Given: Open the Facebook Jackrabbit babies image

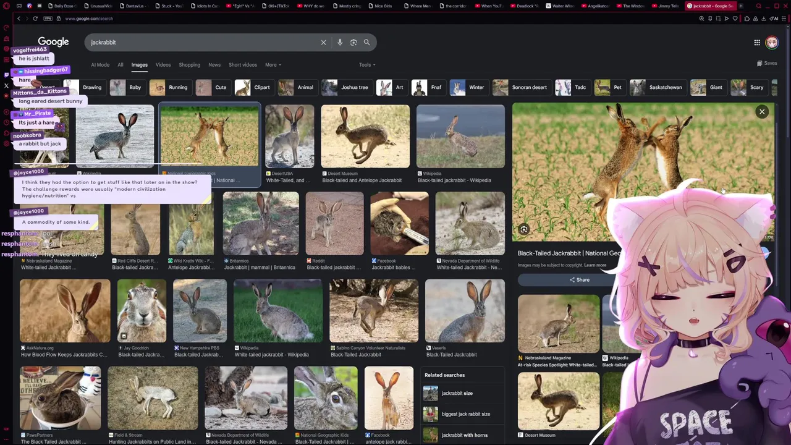Looking at the screenshot, I should 399,224.
